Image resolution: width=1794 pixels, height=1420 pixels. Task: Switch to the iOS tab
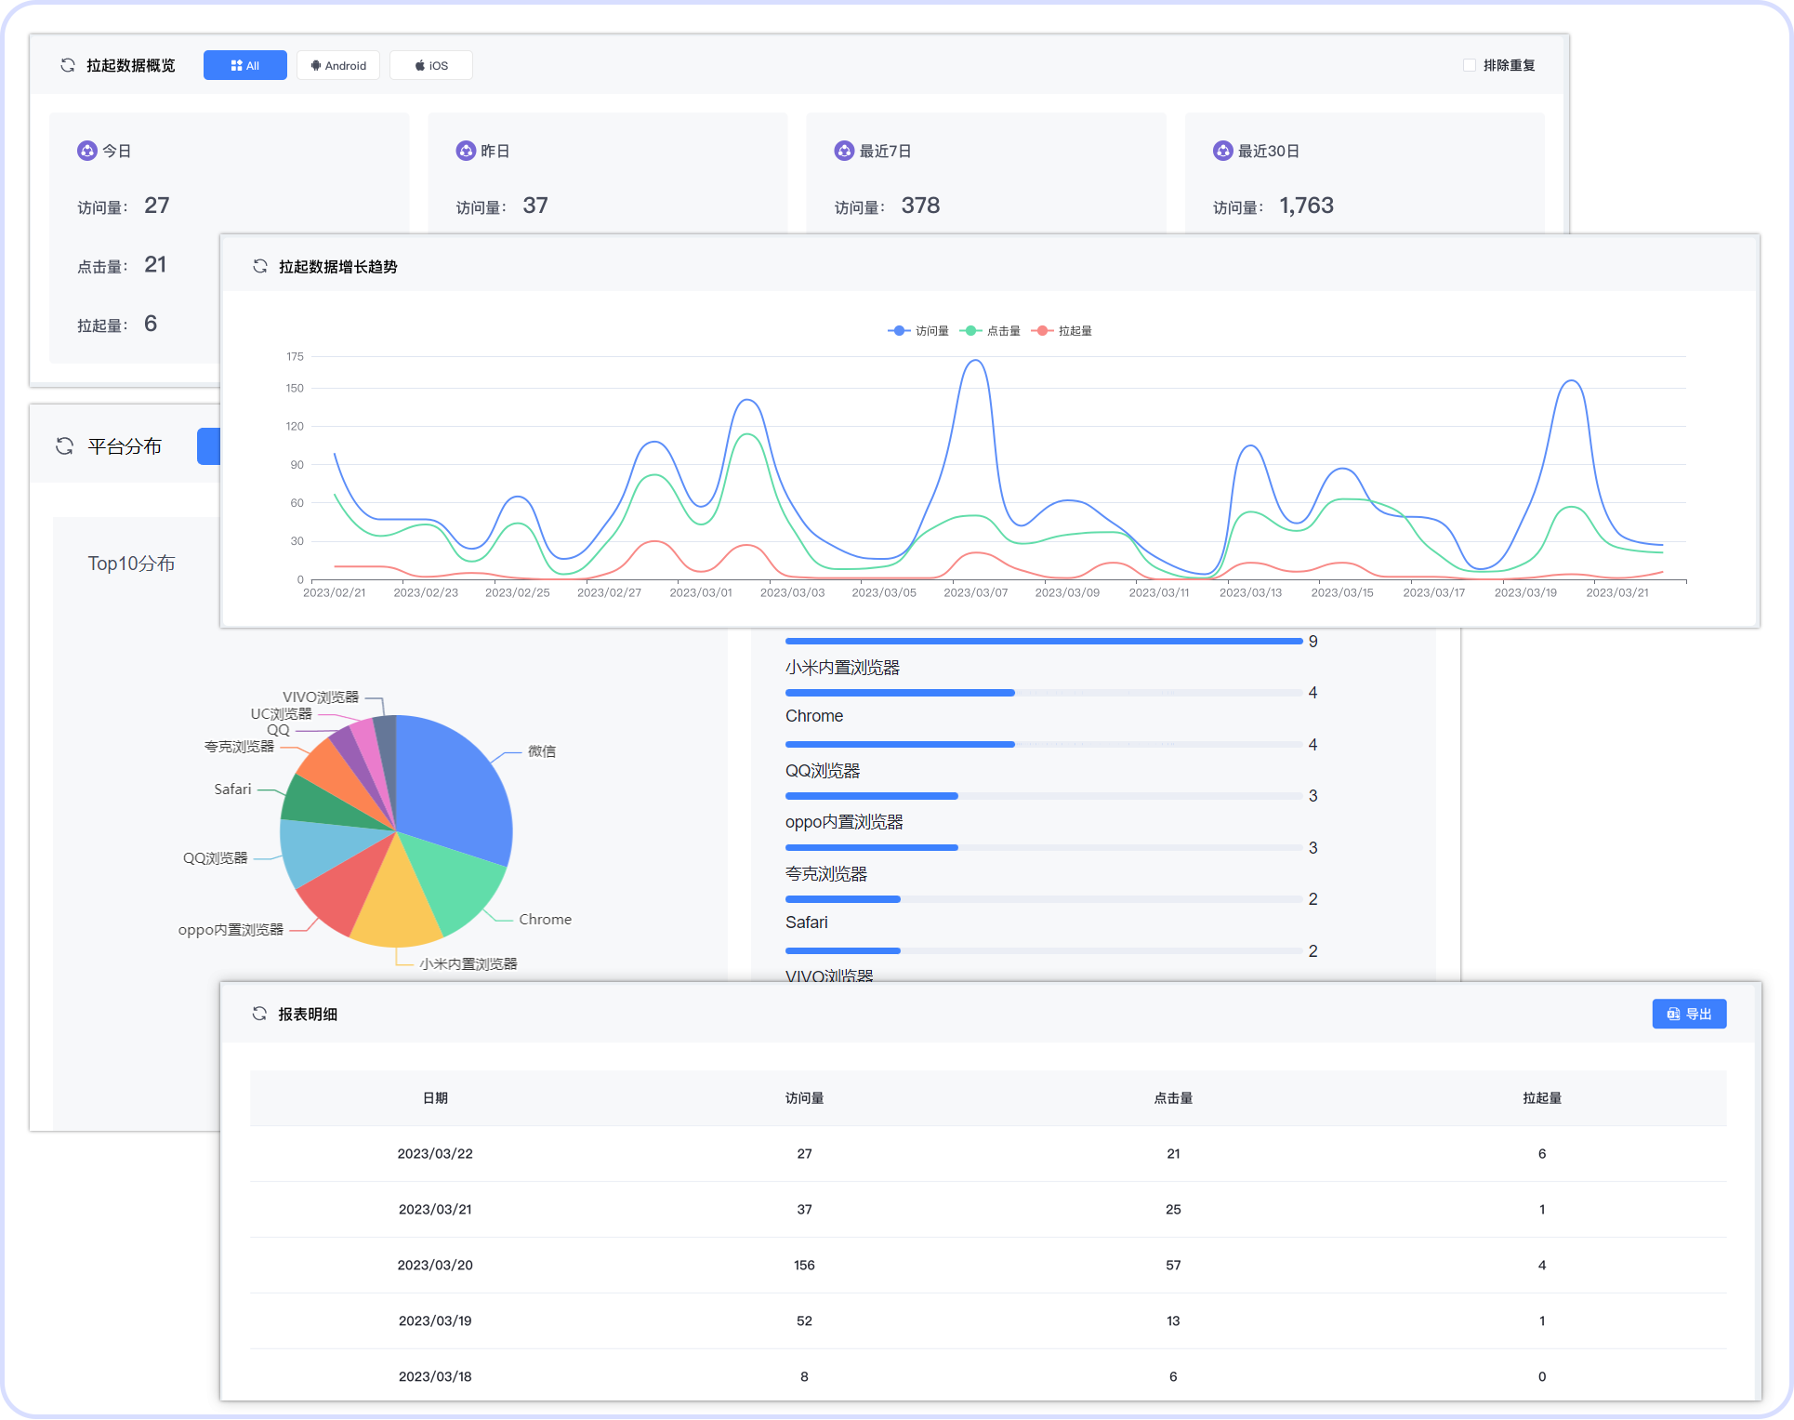click(x=431, y=65)
